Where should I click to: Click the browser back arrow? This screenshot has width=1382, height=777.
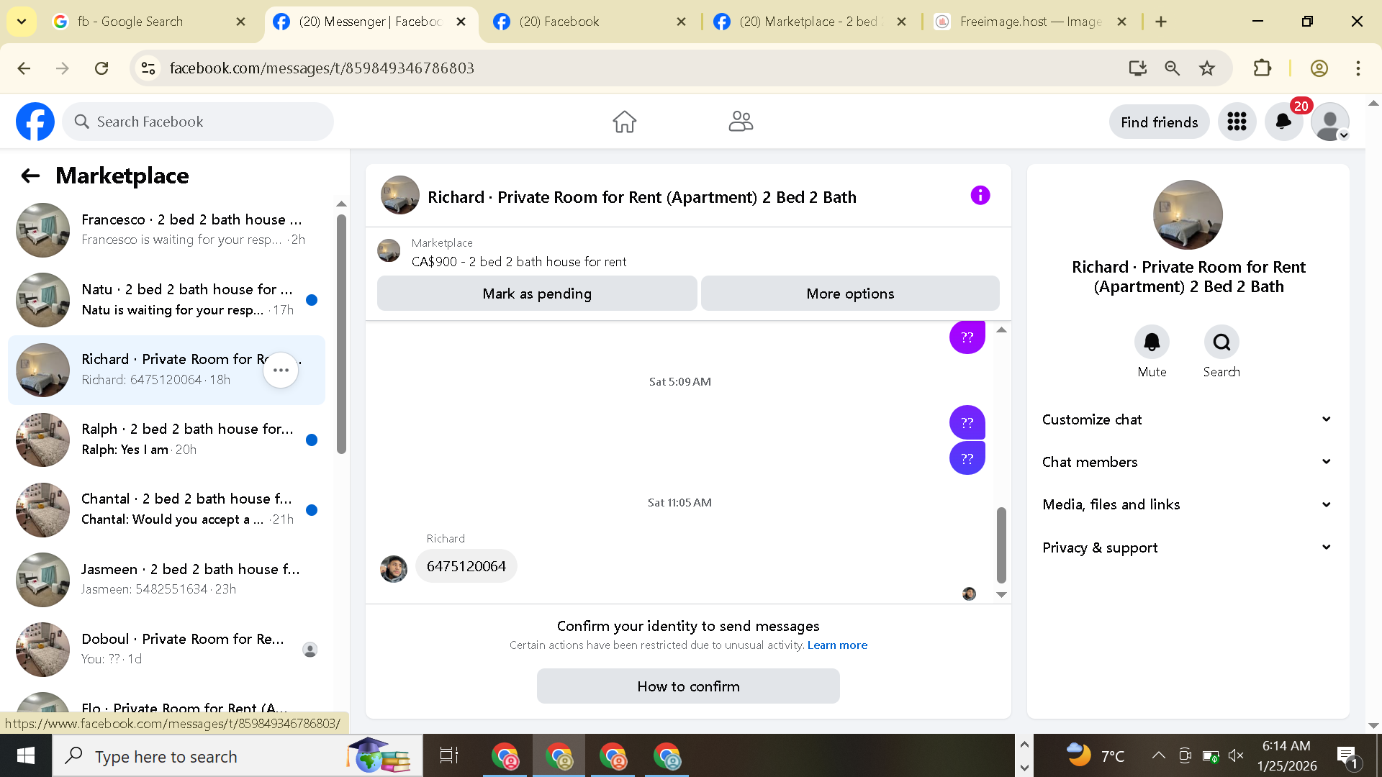coord(24,68)
